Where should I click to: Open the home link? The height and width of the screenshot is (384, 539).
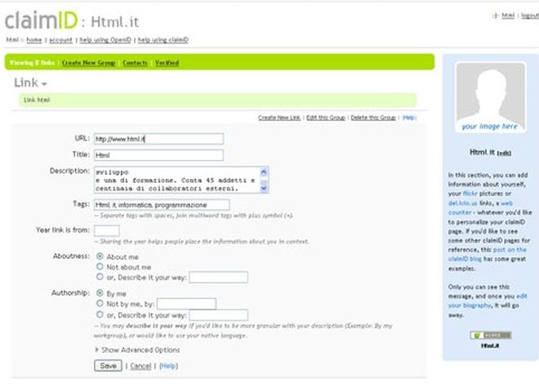[x=34, y=40]
